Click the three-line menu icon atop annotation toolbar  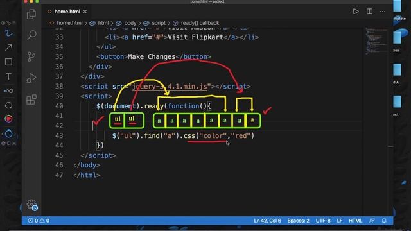tap(14, 23)
